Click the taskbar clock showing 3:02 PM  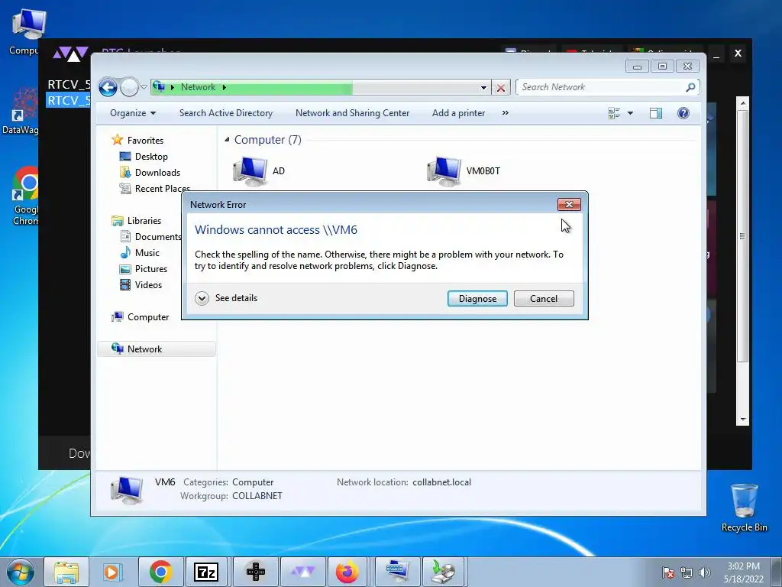(744, 572)
